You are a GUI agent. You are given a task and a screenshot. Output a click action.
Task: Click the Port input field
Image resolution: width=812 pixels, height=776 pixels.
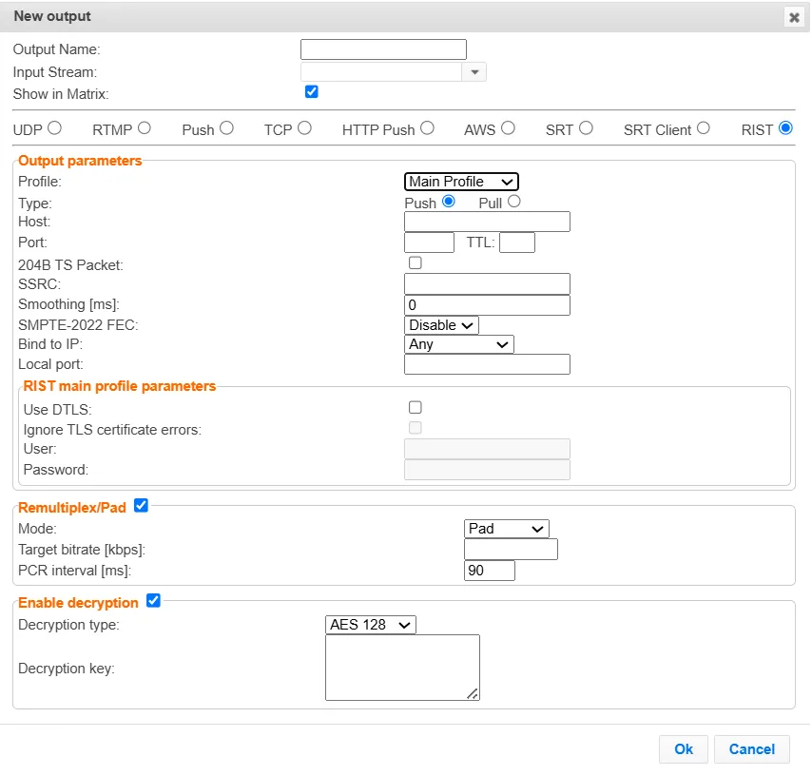(429, 242)
